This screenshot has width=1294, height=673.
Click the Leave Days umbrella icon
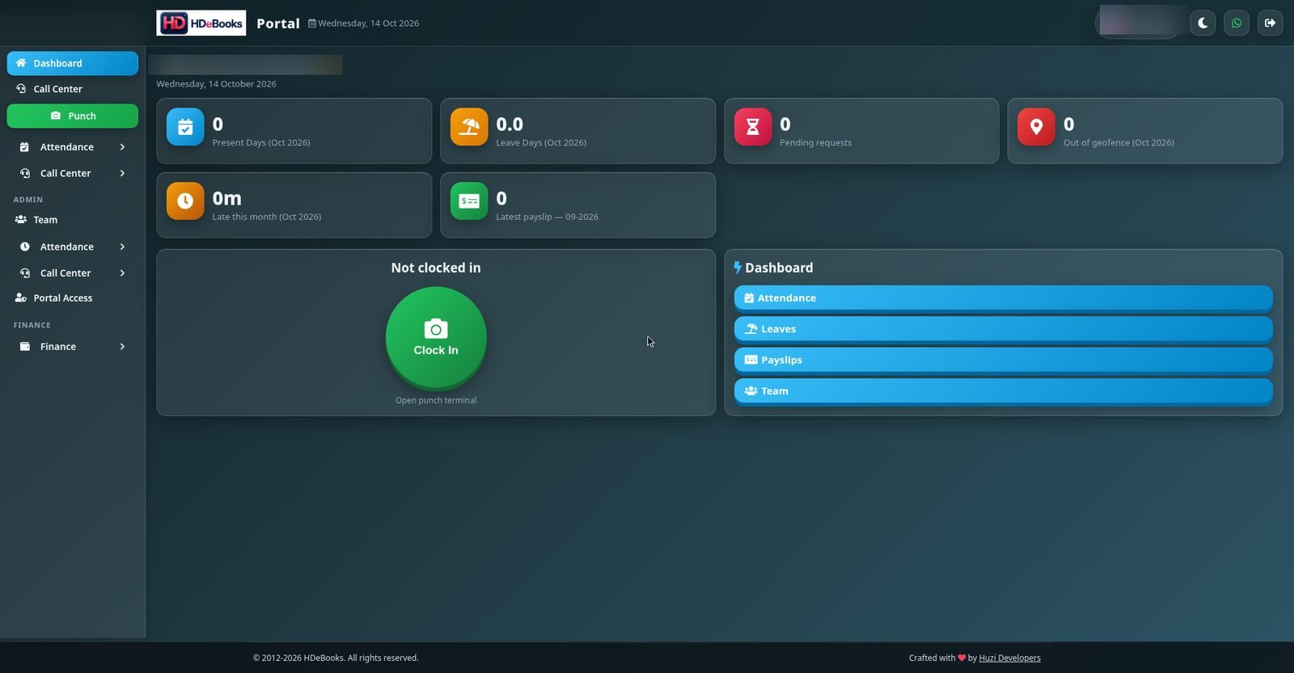469,127
